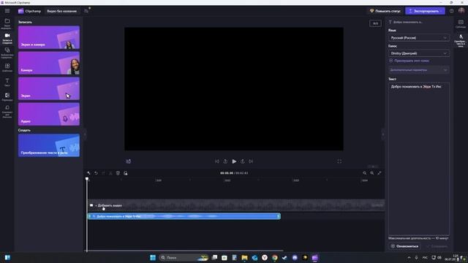The height and width of the screenshot is (263, 468).
Task: Open the hamburger menu
Action: pyautogui.click(x=7, y=11)
